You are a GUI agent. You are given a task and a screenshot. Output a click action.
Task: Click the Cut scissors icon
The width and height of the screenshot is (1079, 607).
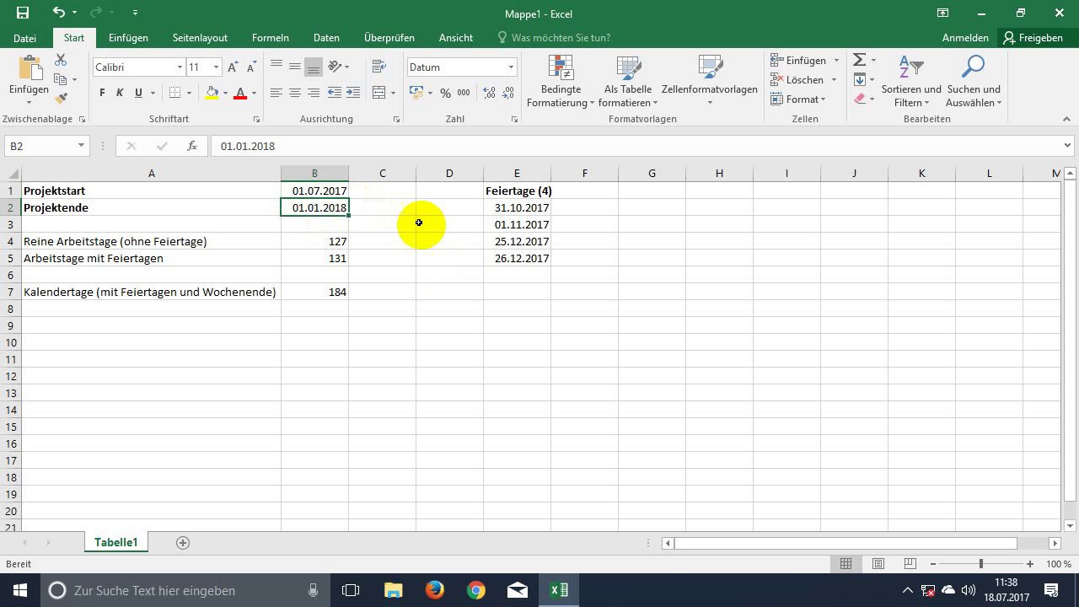click(x=61, y=60)
